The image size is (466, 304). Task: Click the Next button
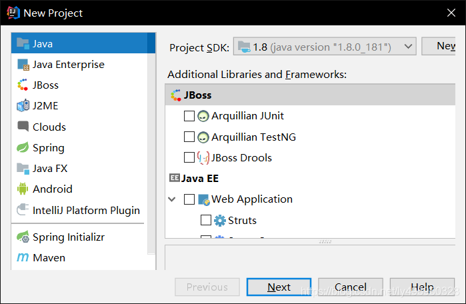279,287
